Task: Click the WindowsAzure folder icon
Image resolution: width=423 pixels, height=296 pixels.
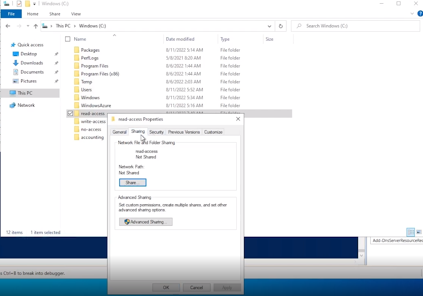Action: point(77,106)
